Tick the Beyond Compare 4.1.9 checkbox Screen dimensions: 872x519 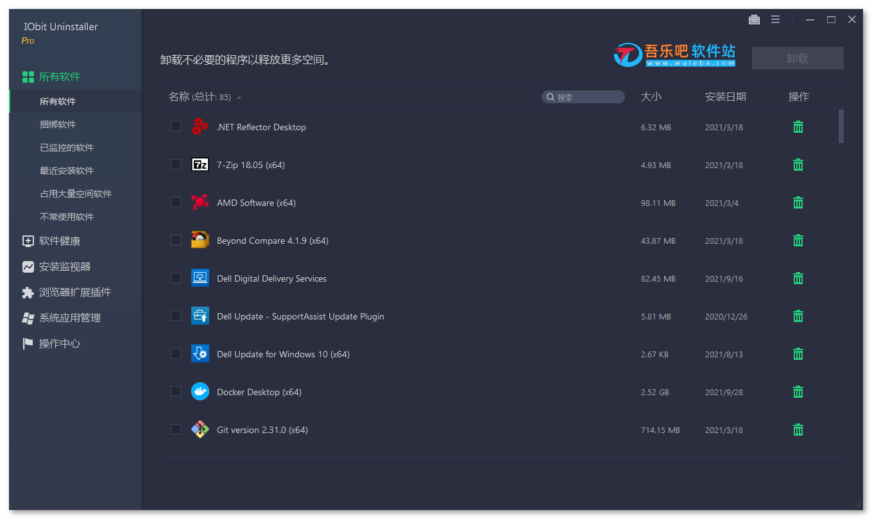[176, 240]
